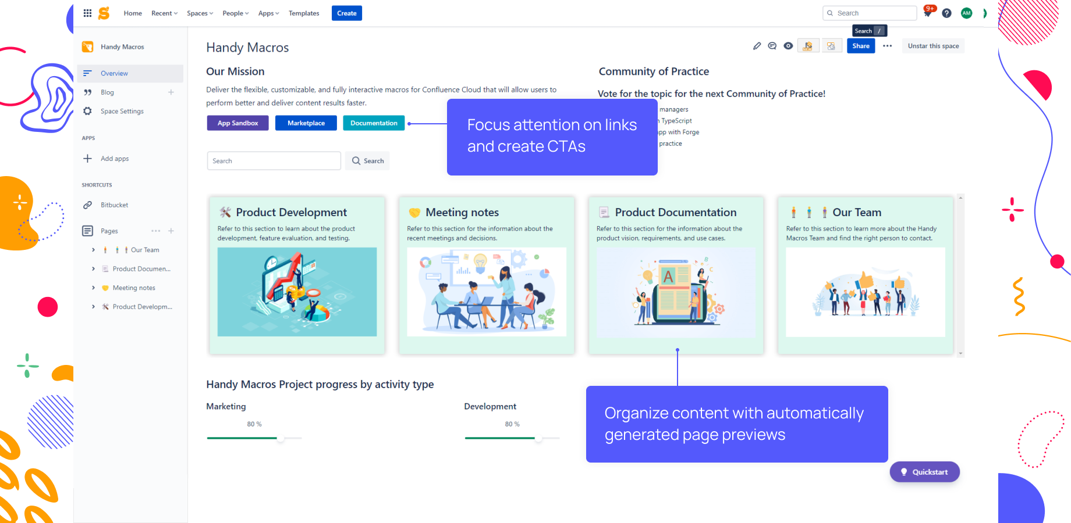Open the Our Team card thumbnail
The width and height of the screenshot is (1071, 523).
coord(866,292)
